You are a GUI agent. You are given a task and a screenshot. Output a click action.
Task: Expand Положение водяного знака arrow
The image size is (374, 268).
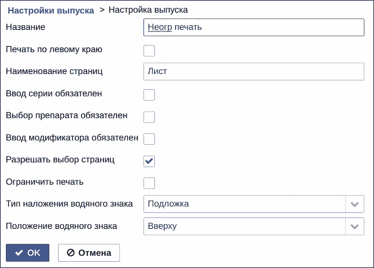coord(355,226)
